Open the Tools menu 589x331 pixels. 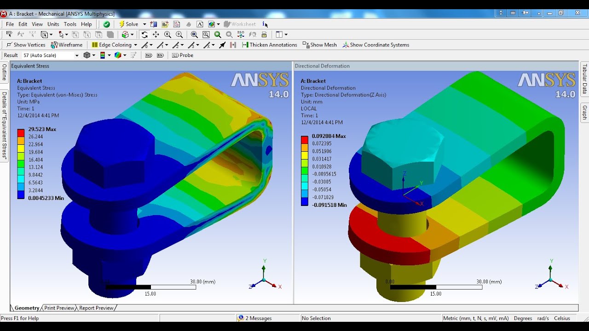coord(70,24)
